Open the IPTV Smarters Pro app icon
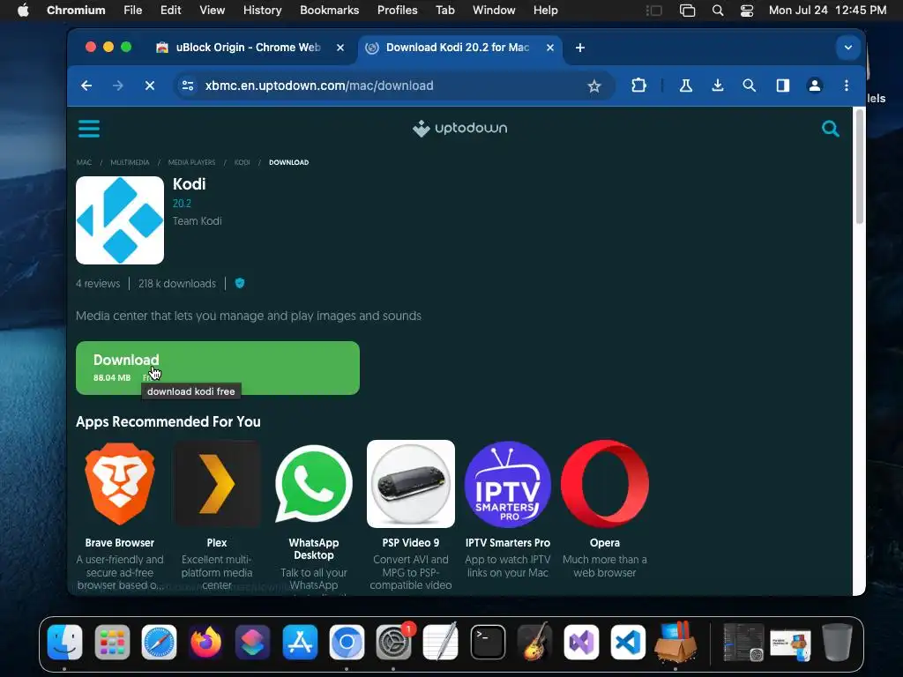 [507, 484]
